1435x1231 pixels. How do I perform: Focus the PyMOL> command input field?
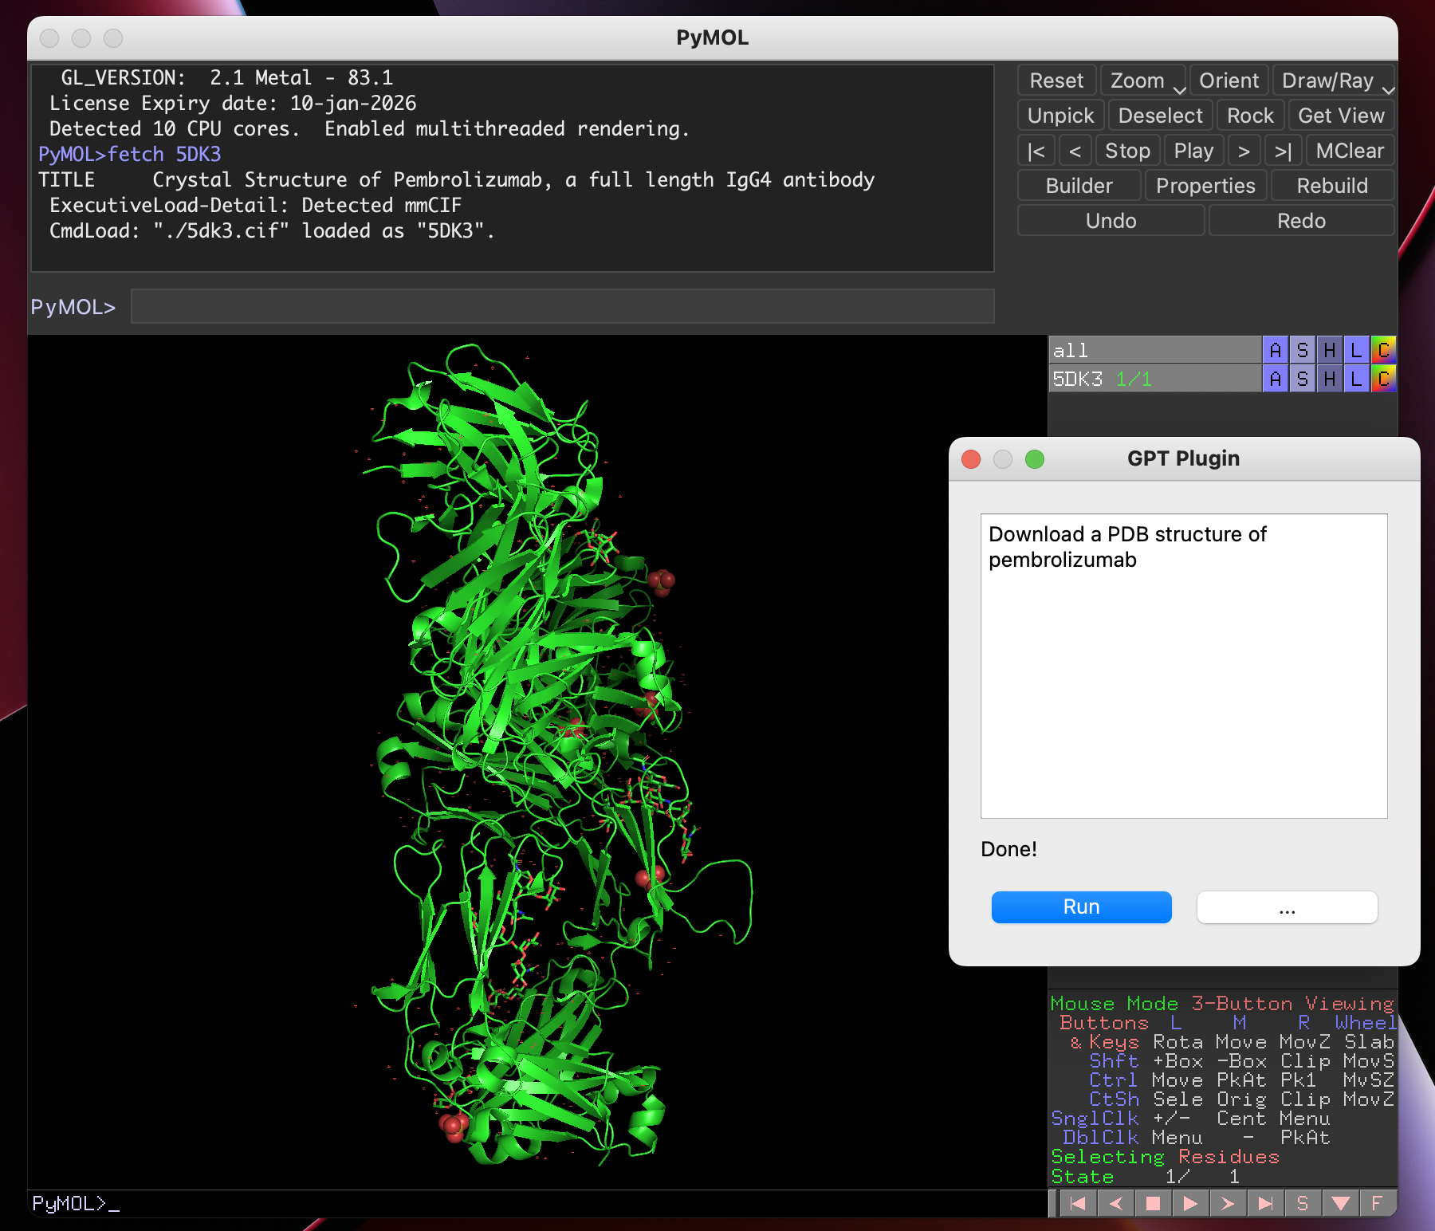[562, 307]
